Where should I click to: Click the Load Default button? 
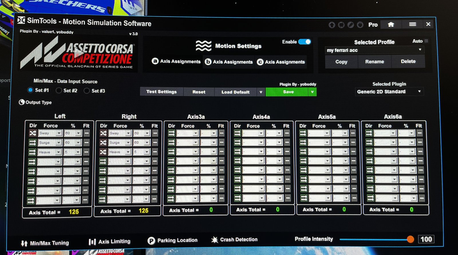click(236, 92)
